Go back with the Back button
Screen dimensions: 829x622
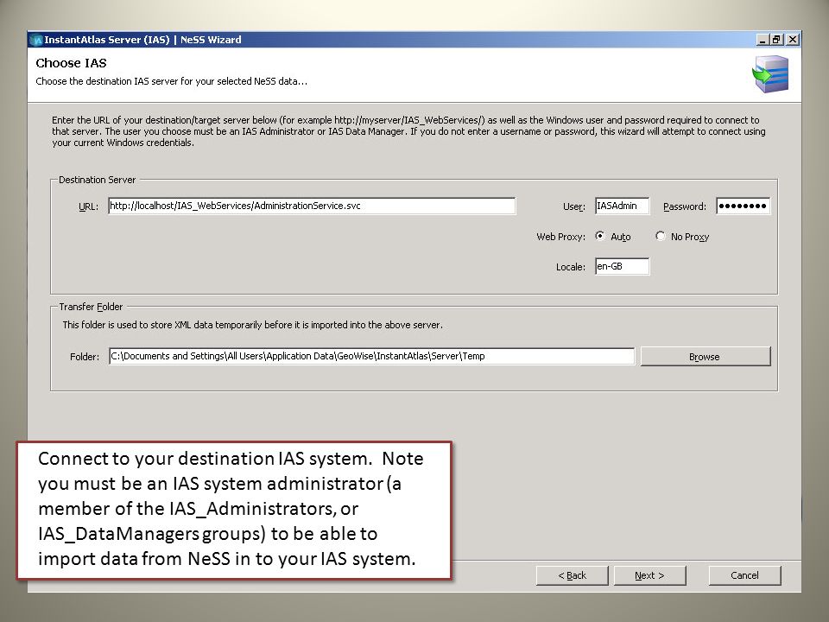coord(572,575)
